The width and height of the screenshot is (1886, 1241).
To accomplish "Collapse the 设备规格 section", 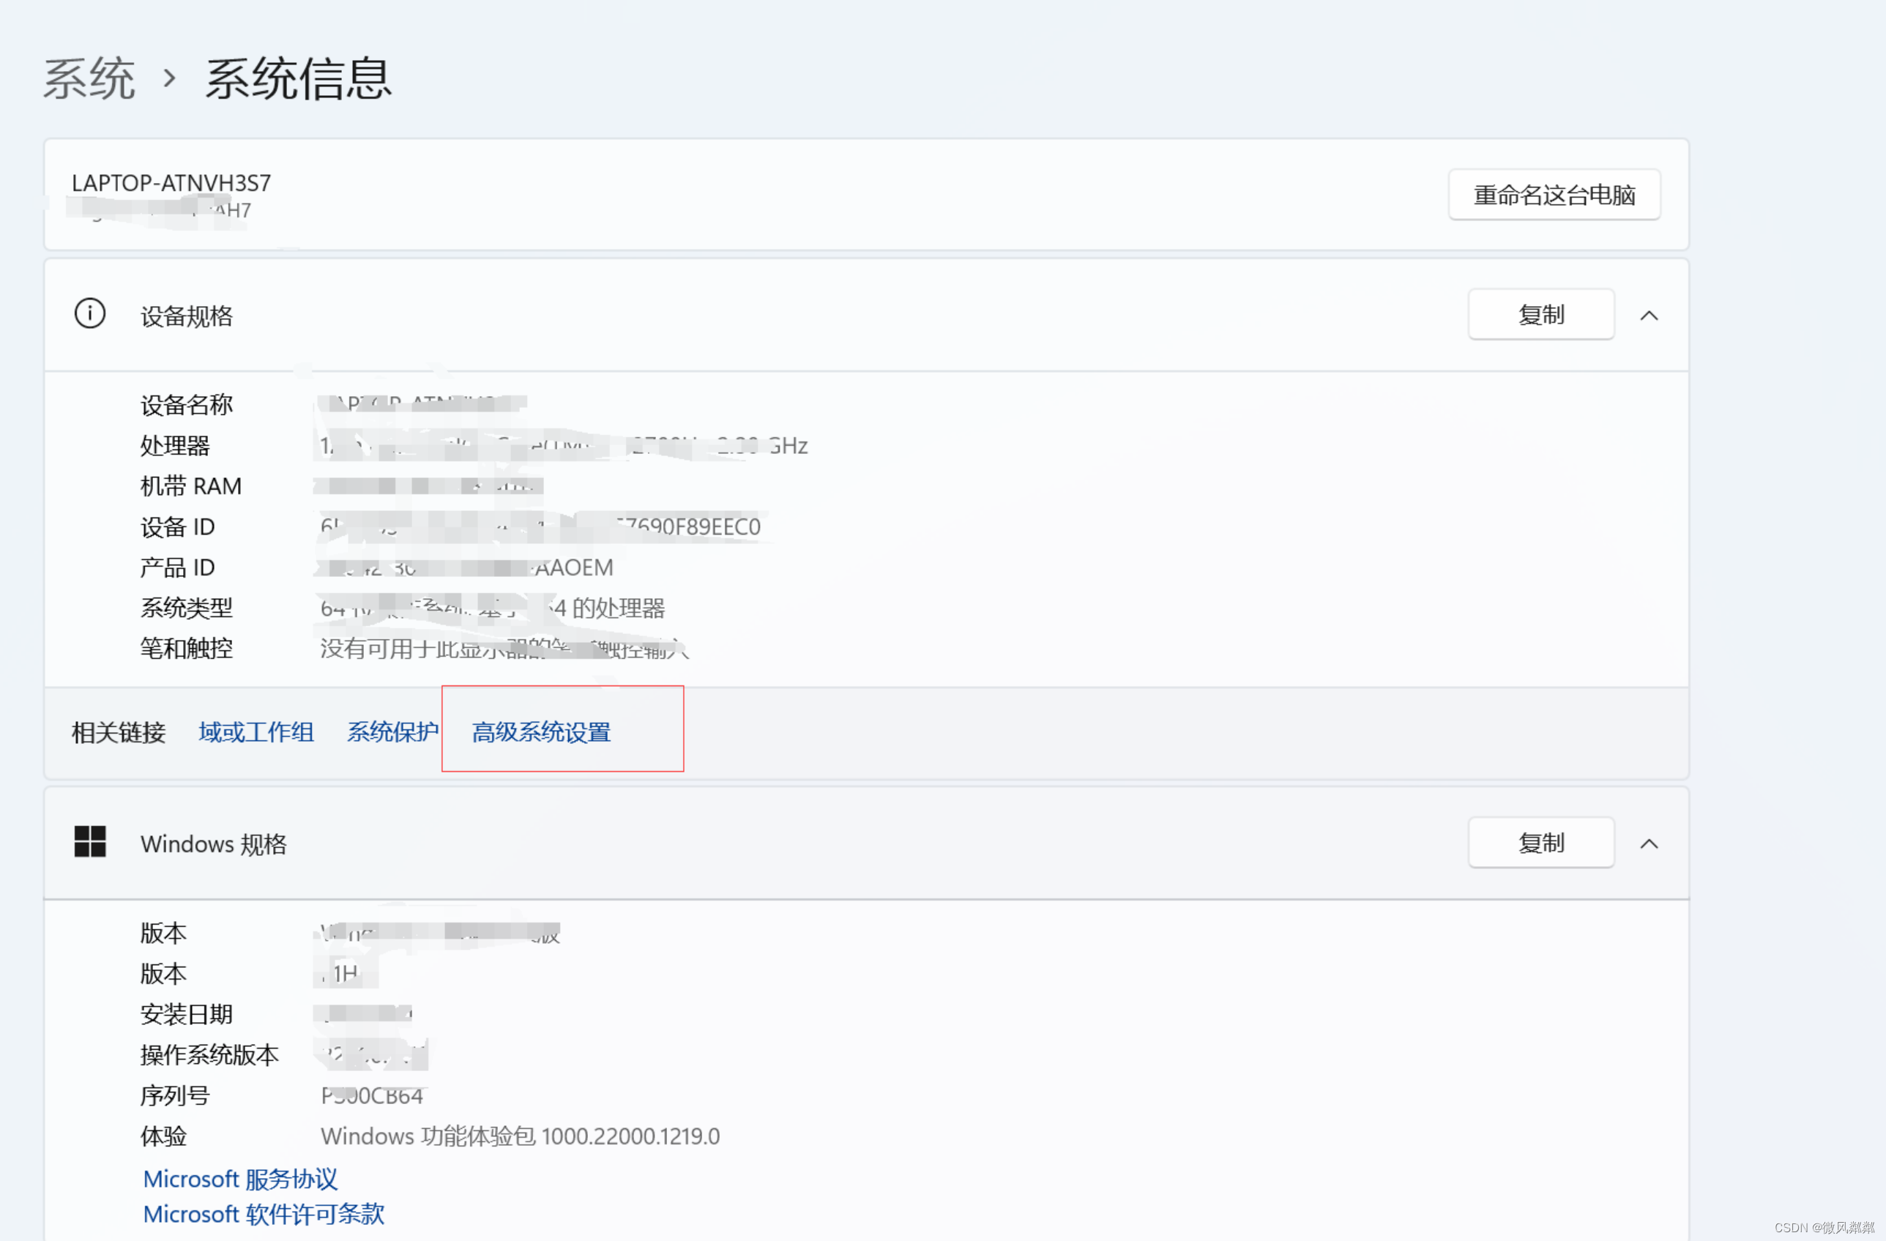I will click(x=1650, y=316).
